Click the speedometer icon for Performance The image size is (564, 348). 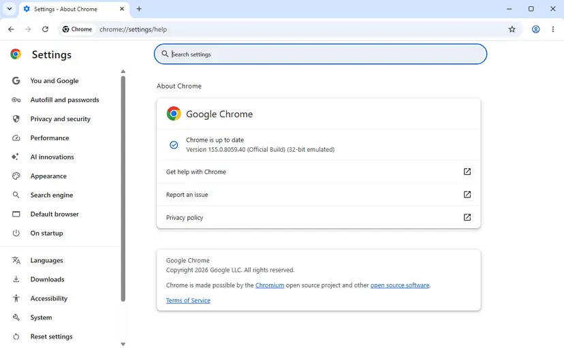[x=16, y=138]
